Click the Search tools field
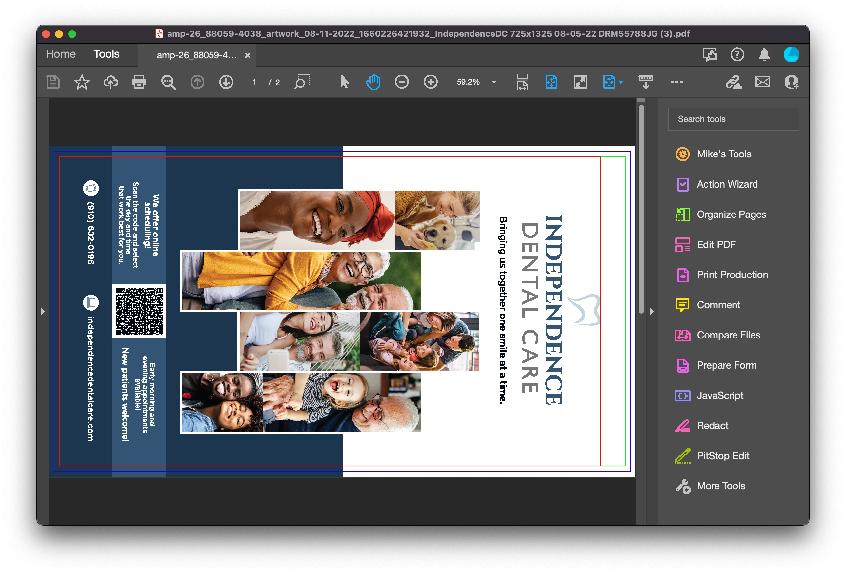 [733, 119]
